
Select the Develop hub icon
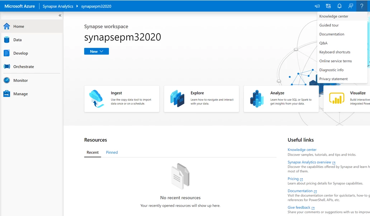pos(7,53)
